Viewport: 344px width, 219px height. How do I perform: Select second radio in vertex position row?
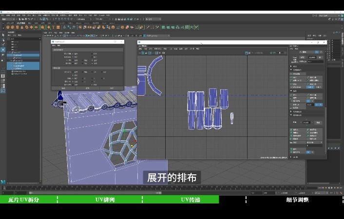tap(92, 54)
